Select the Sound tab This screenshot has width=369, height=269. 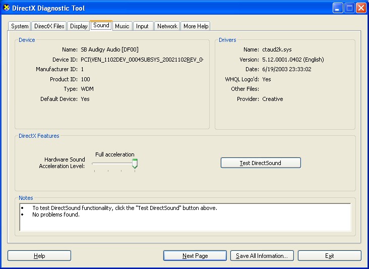(101, 25)
